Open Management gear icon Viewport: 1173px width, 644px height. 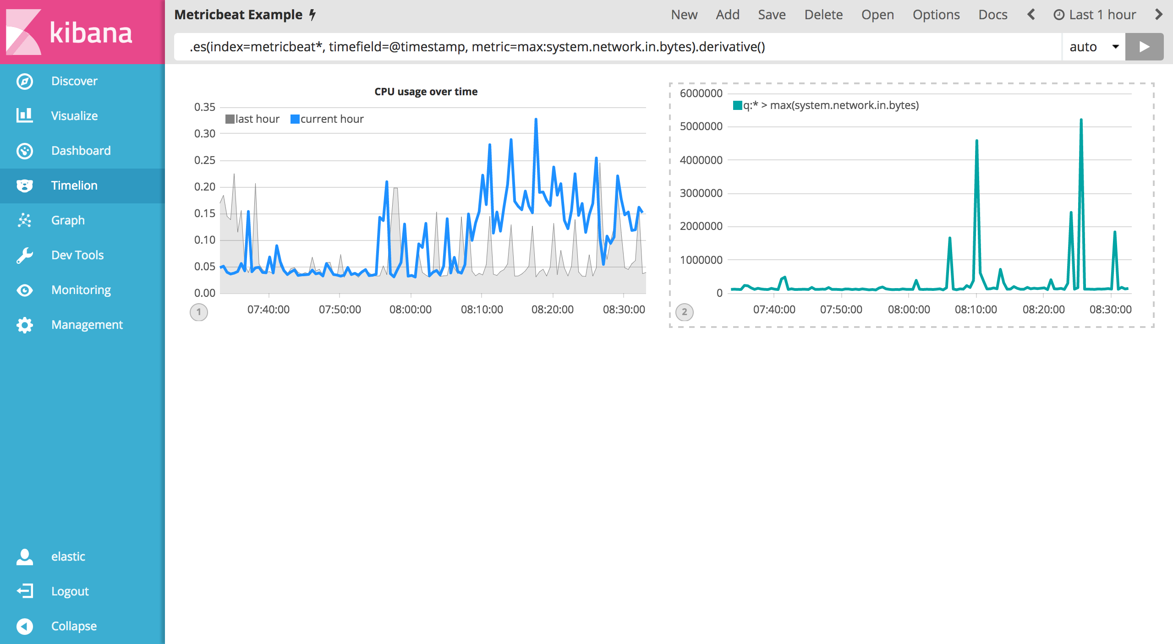[x=24, y=325]
